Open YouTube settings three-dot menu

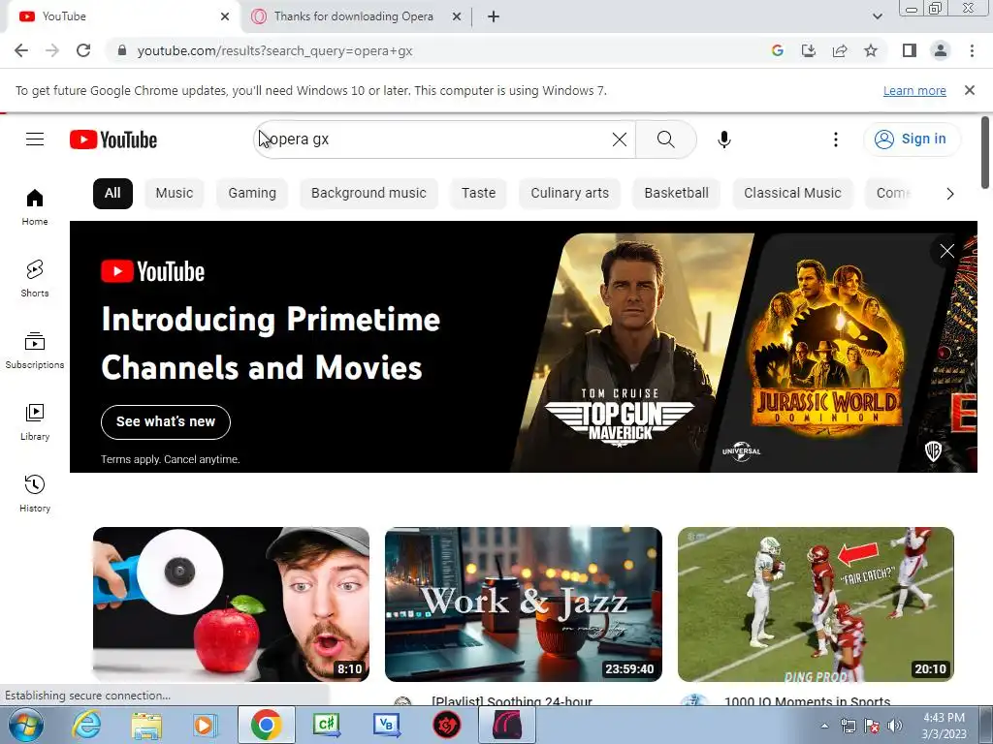pos(835,139)
